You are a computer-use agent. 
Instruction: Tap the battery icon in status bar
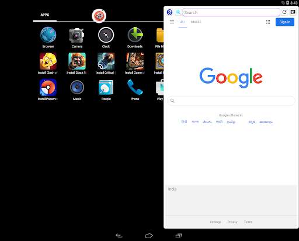click(x=288, y=3)
